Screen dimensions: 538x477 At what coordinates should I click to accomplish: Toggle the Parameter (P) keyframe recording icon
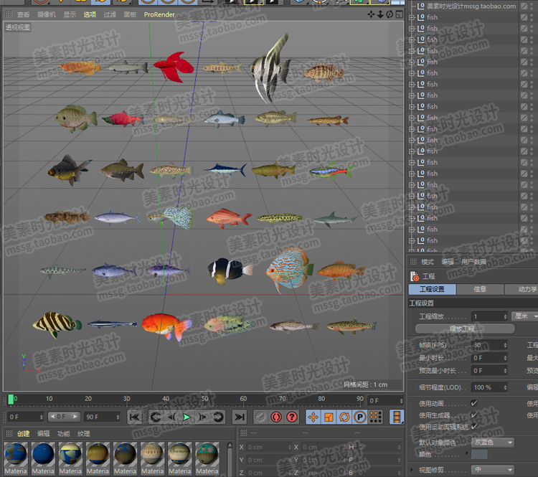coord(359,417)
